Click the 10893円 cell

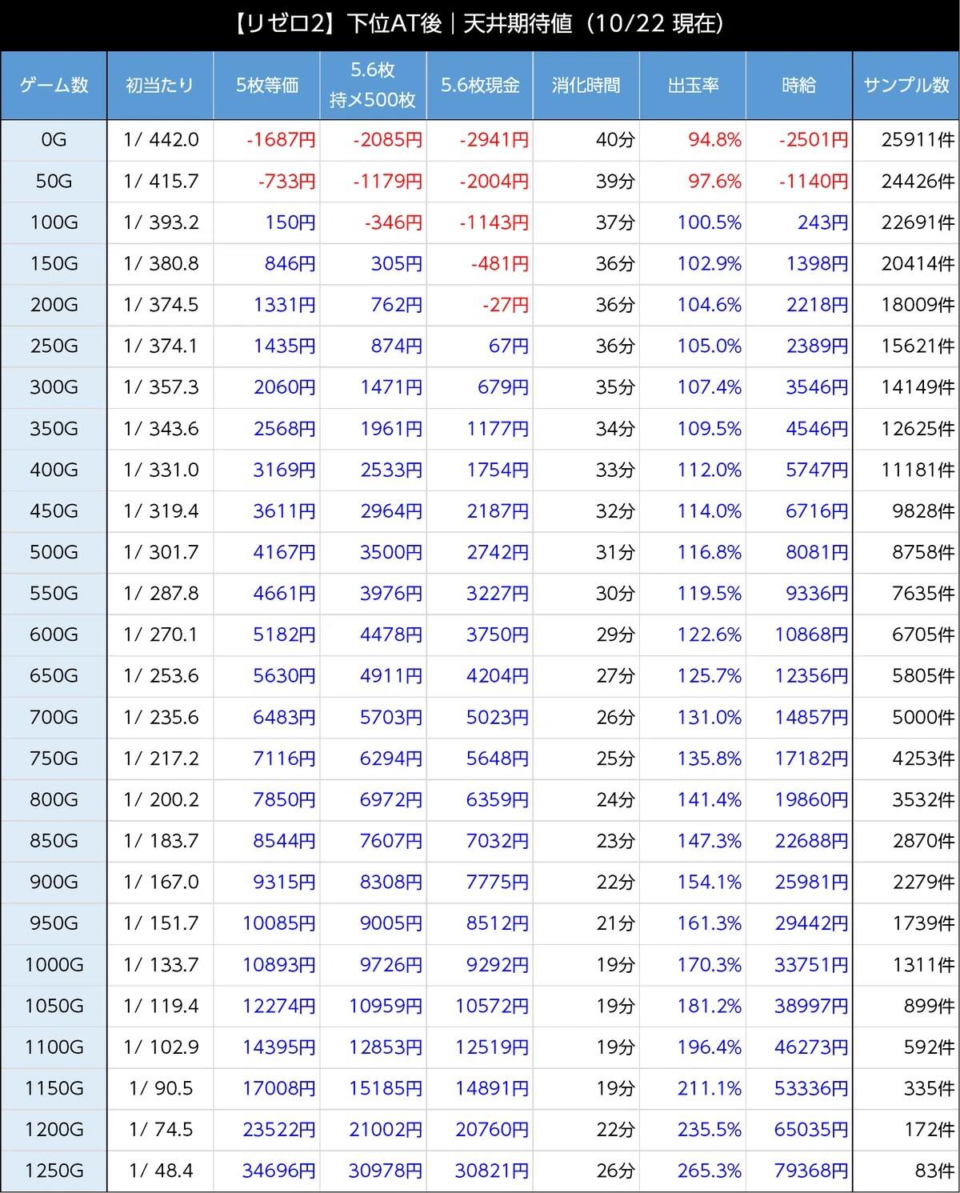point(266,965)
